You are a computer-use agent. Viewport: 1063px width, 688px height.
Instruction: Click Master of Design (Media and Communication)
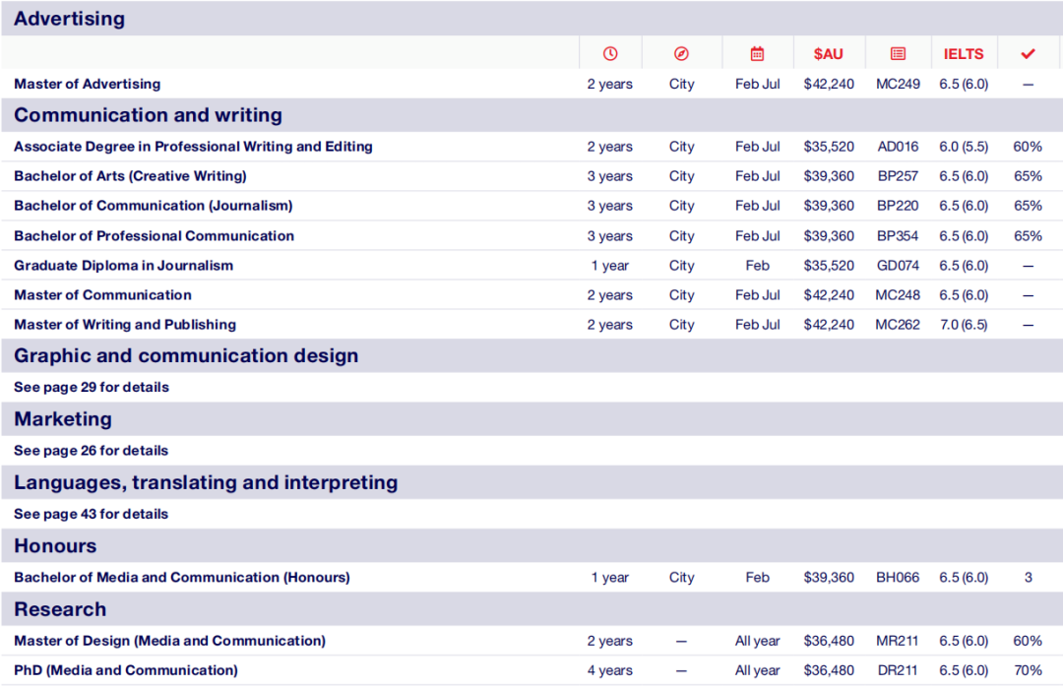tap(169, 641)
